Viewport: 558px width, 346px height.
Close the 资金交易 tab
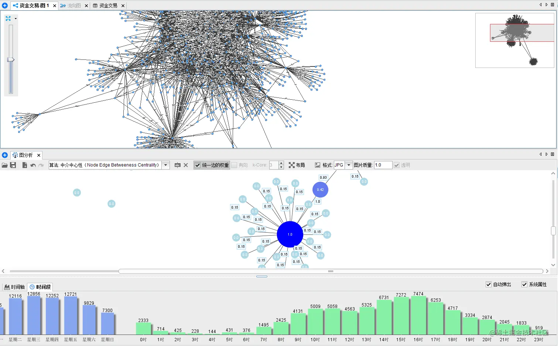(x=123, y=6)
